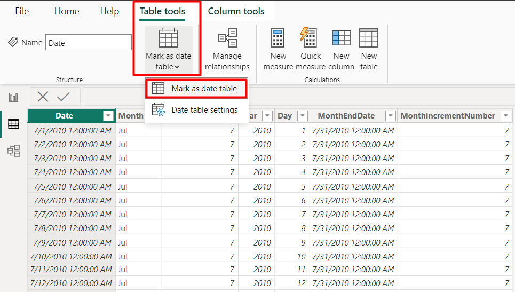Image resolution: width=515 pixels, height=292 pixels.
Task: Cancel formula with the X icon
Action: tap(43, 97)
